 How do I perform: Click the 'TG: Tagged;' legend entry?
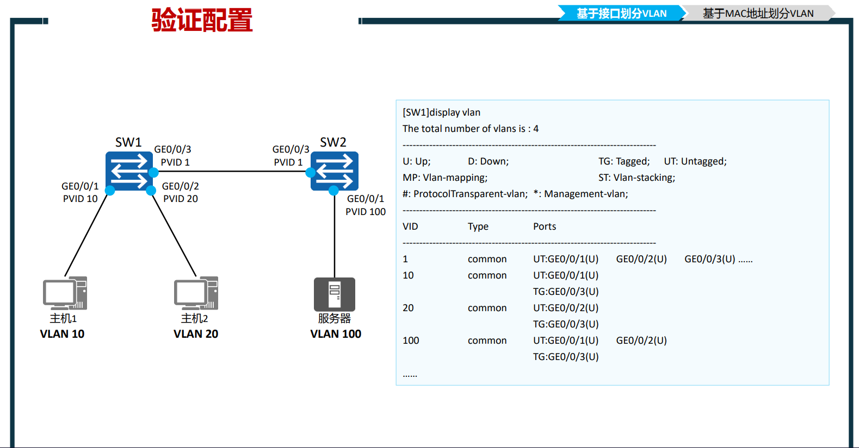pyautogui.click(x=624, y=161)
